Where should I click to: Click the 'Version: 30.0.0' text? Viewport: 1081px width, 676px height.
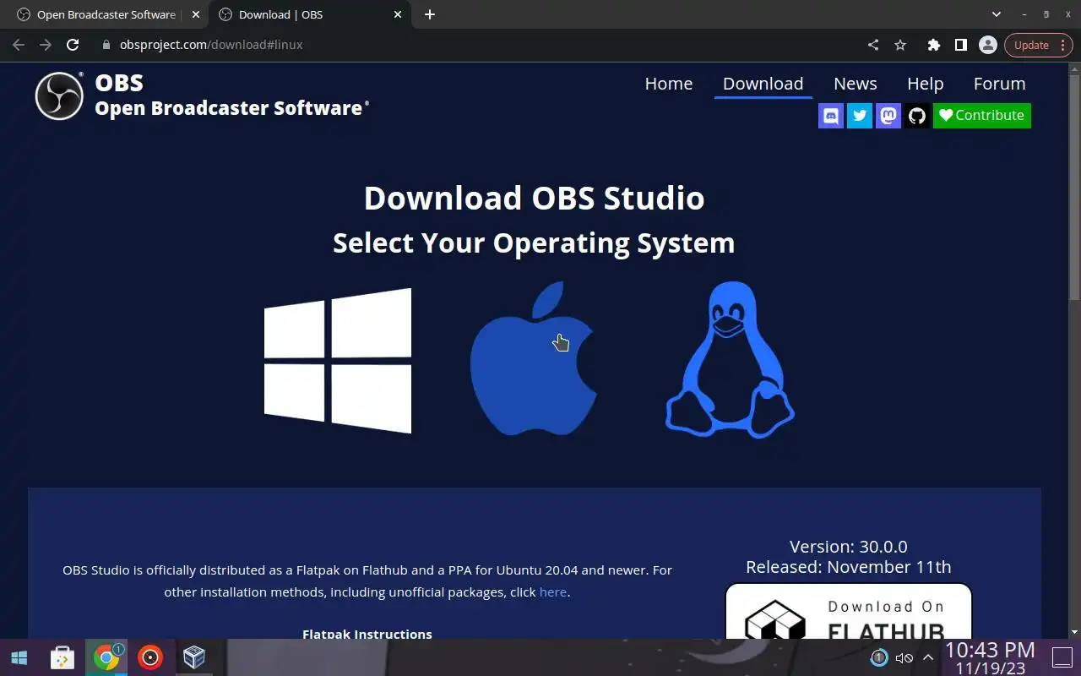click(849, 547)
